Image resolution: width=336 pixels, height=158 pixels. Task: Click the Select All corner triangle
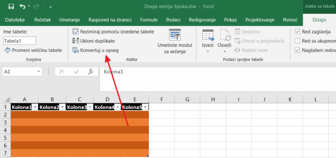7,99
